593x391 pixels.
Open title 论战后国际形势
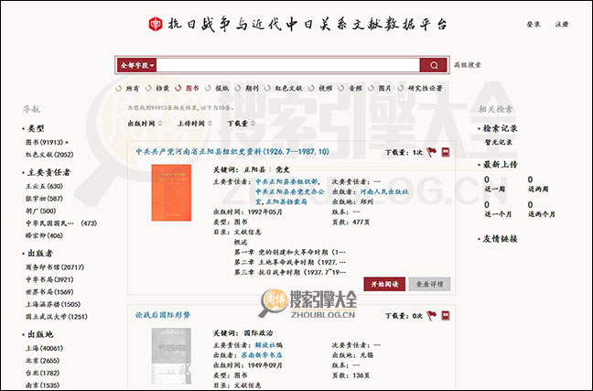point(163,315)
